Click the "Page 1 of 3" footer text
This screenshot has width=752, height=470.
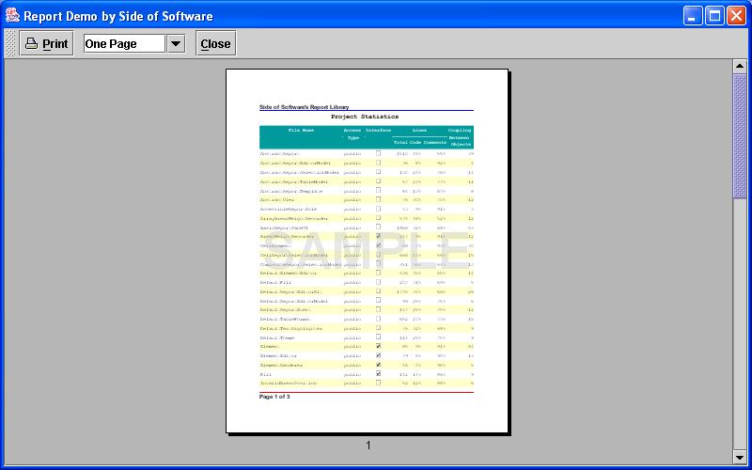274,397
